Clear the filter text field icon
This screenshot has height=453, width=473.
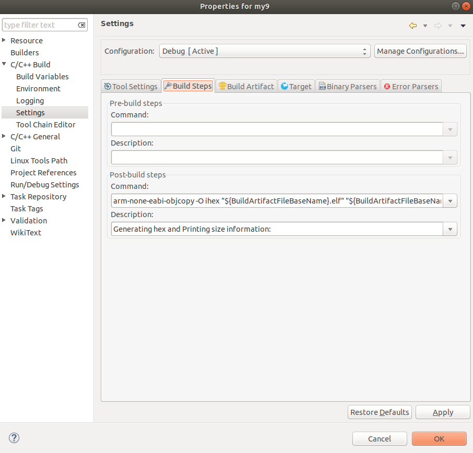pos(81,25)
